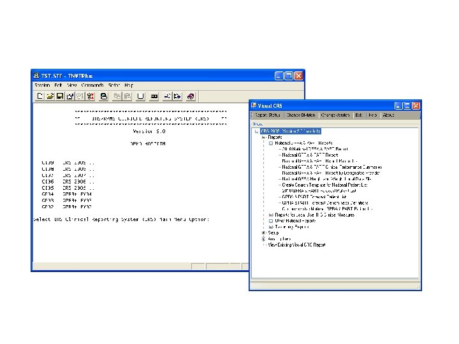Open the Session menu in TNVTPlus
Screen dimensions: 459x344
coord(42,85)
